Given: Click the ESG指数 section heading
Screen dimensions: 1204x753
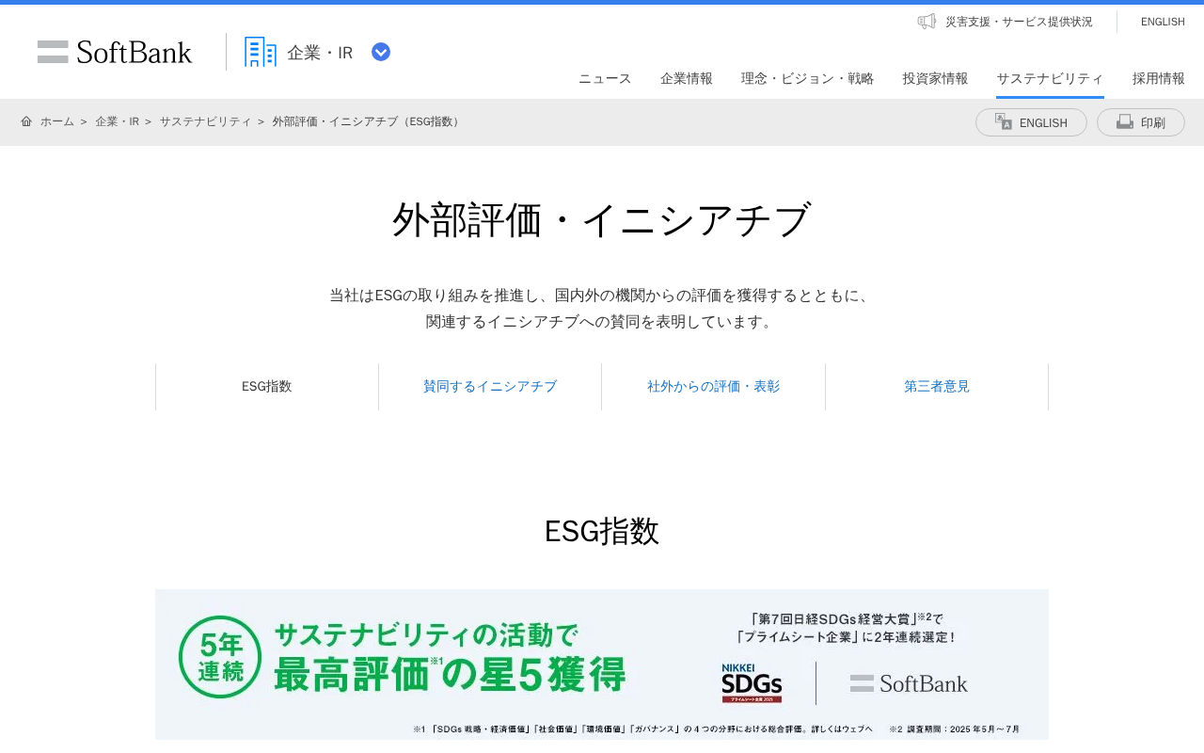Looking at the screenshot, I should (x=602, y=532).
